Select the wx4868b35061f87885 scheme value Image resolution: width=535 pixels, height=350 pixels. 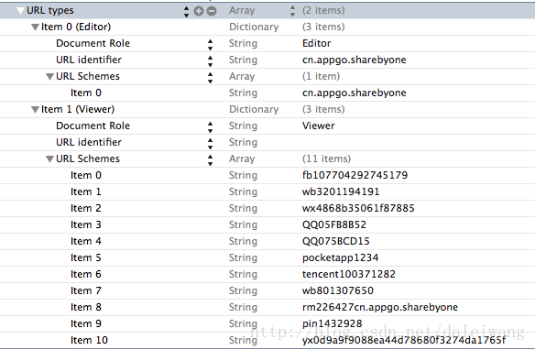tap(358, 208)
